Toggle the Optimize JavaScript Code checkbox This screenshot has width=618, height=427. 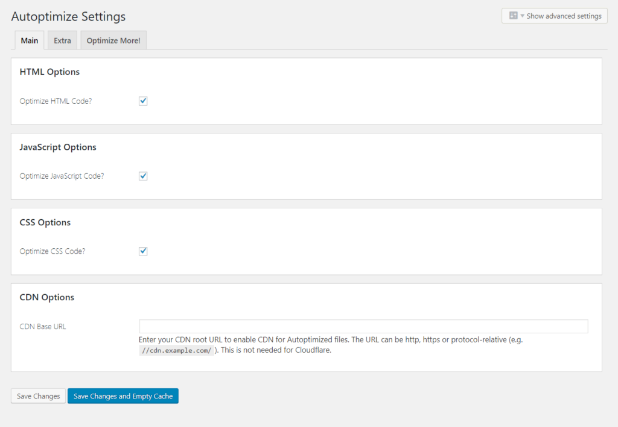(143, 176)
